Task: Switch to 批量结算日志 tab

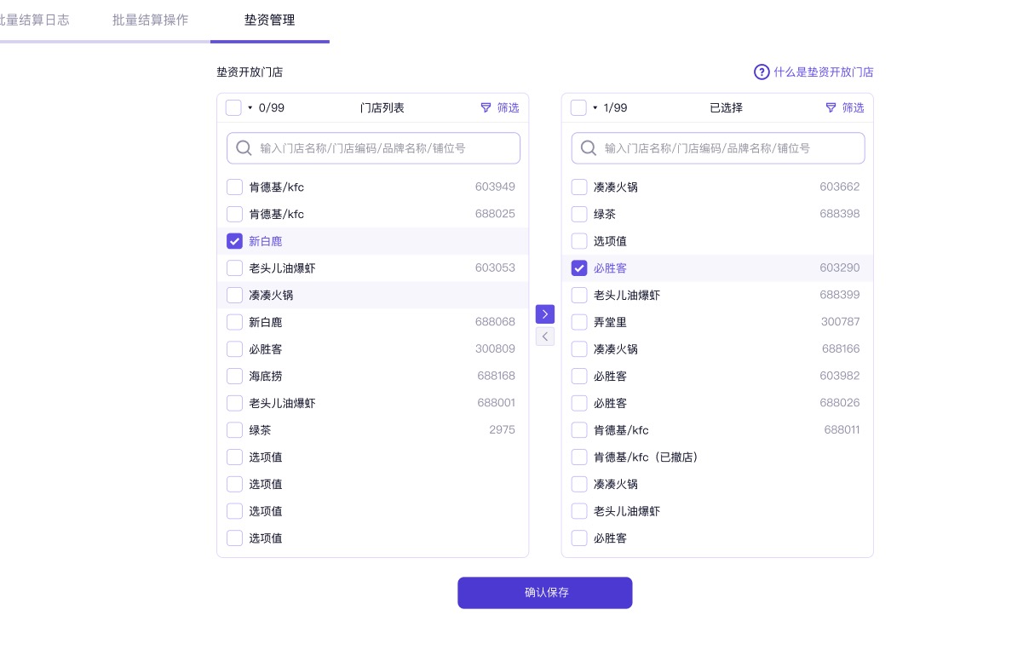Action: point(34,20)
